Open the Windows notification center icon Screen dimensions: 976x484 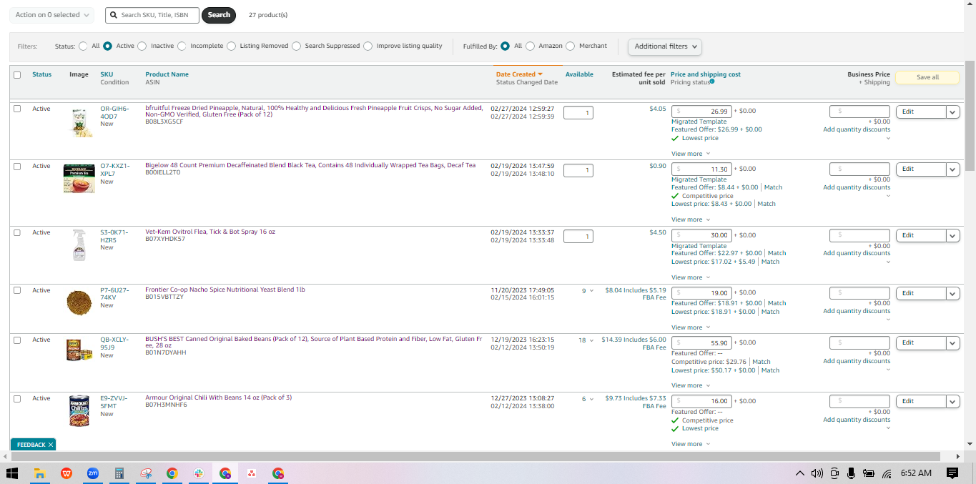pyautogui.click(x=952, y=473)
